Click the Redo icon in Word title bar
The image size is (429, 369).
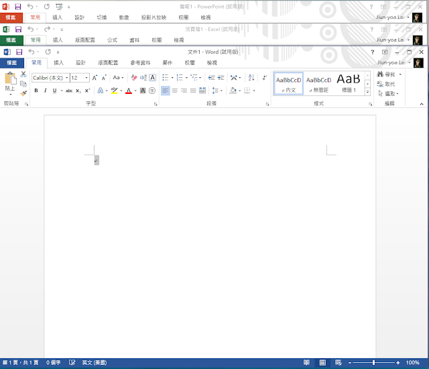click(x=48, y=52)
